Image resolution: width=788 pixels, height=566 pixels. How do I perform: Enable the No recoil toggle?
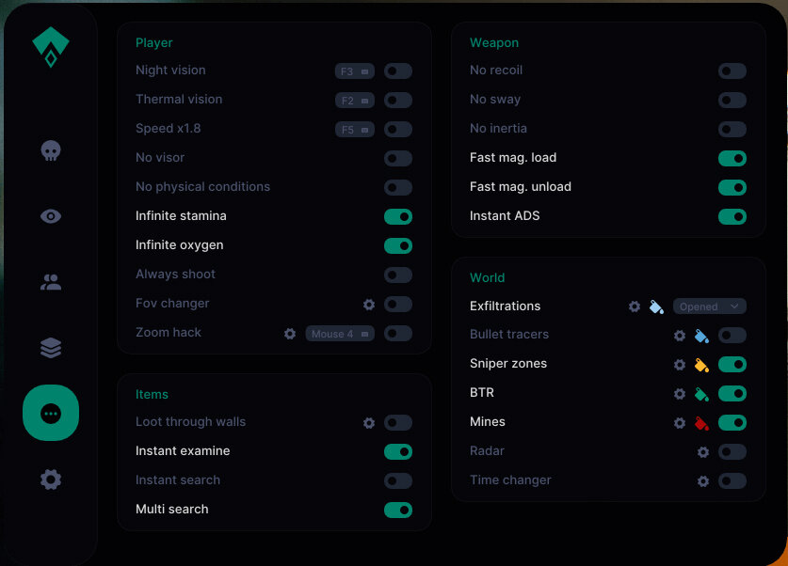tap(732, 71)
